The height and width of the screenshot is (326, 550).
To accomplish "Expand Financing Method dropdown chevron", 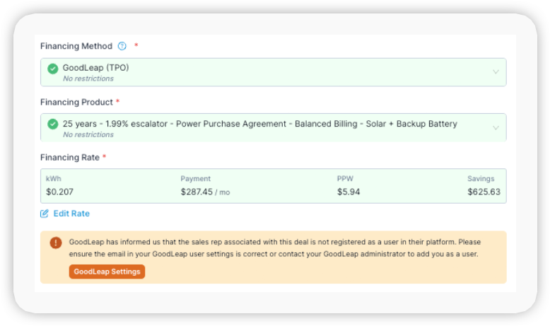I will [x=496, y=72].
